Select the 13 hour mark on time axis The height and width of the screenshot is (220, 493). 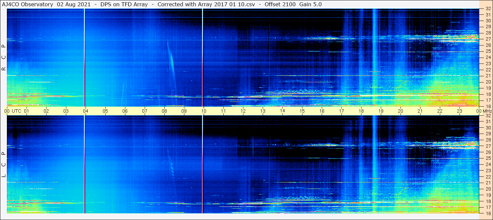coord(263,111)
